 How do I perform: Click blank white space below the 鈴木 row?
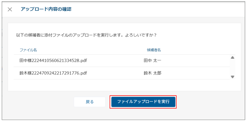(121, 85)
